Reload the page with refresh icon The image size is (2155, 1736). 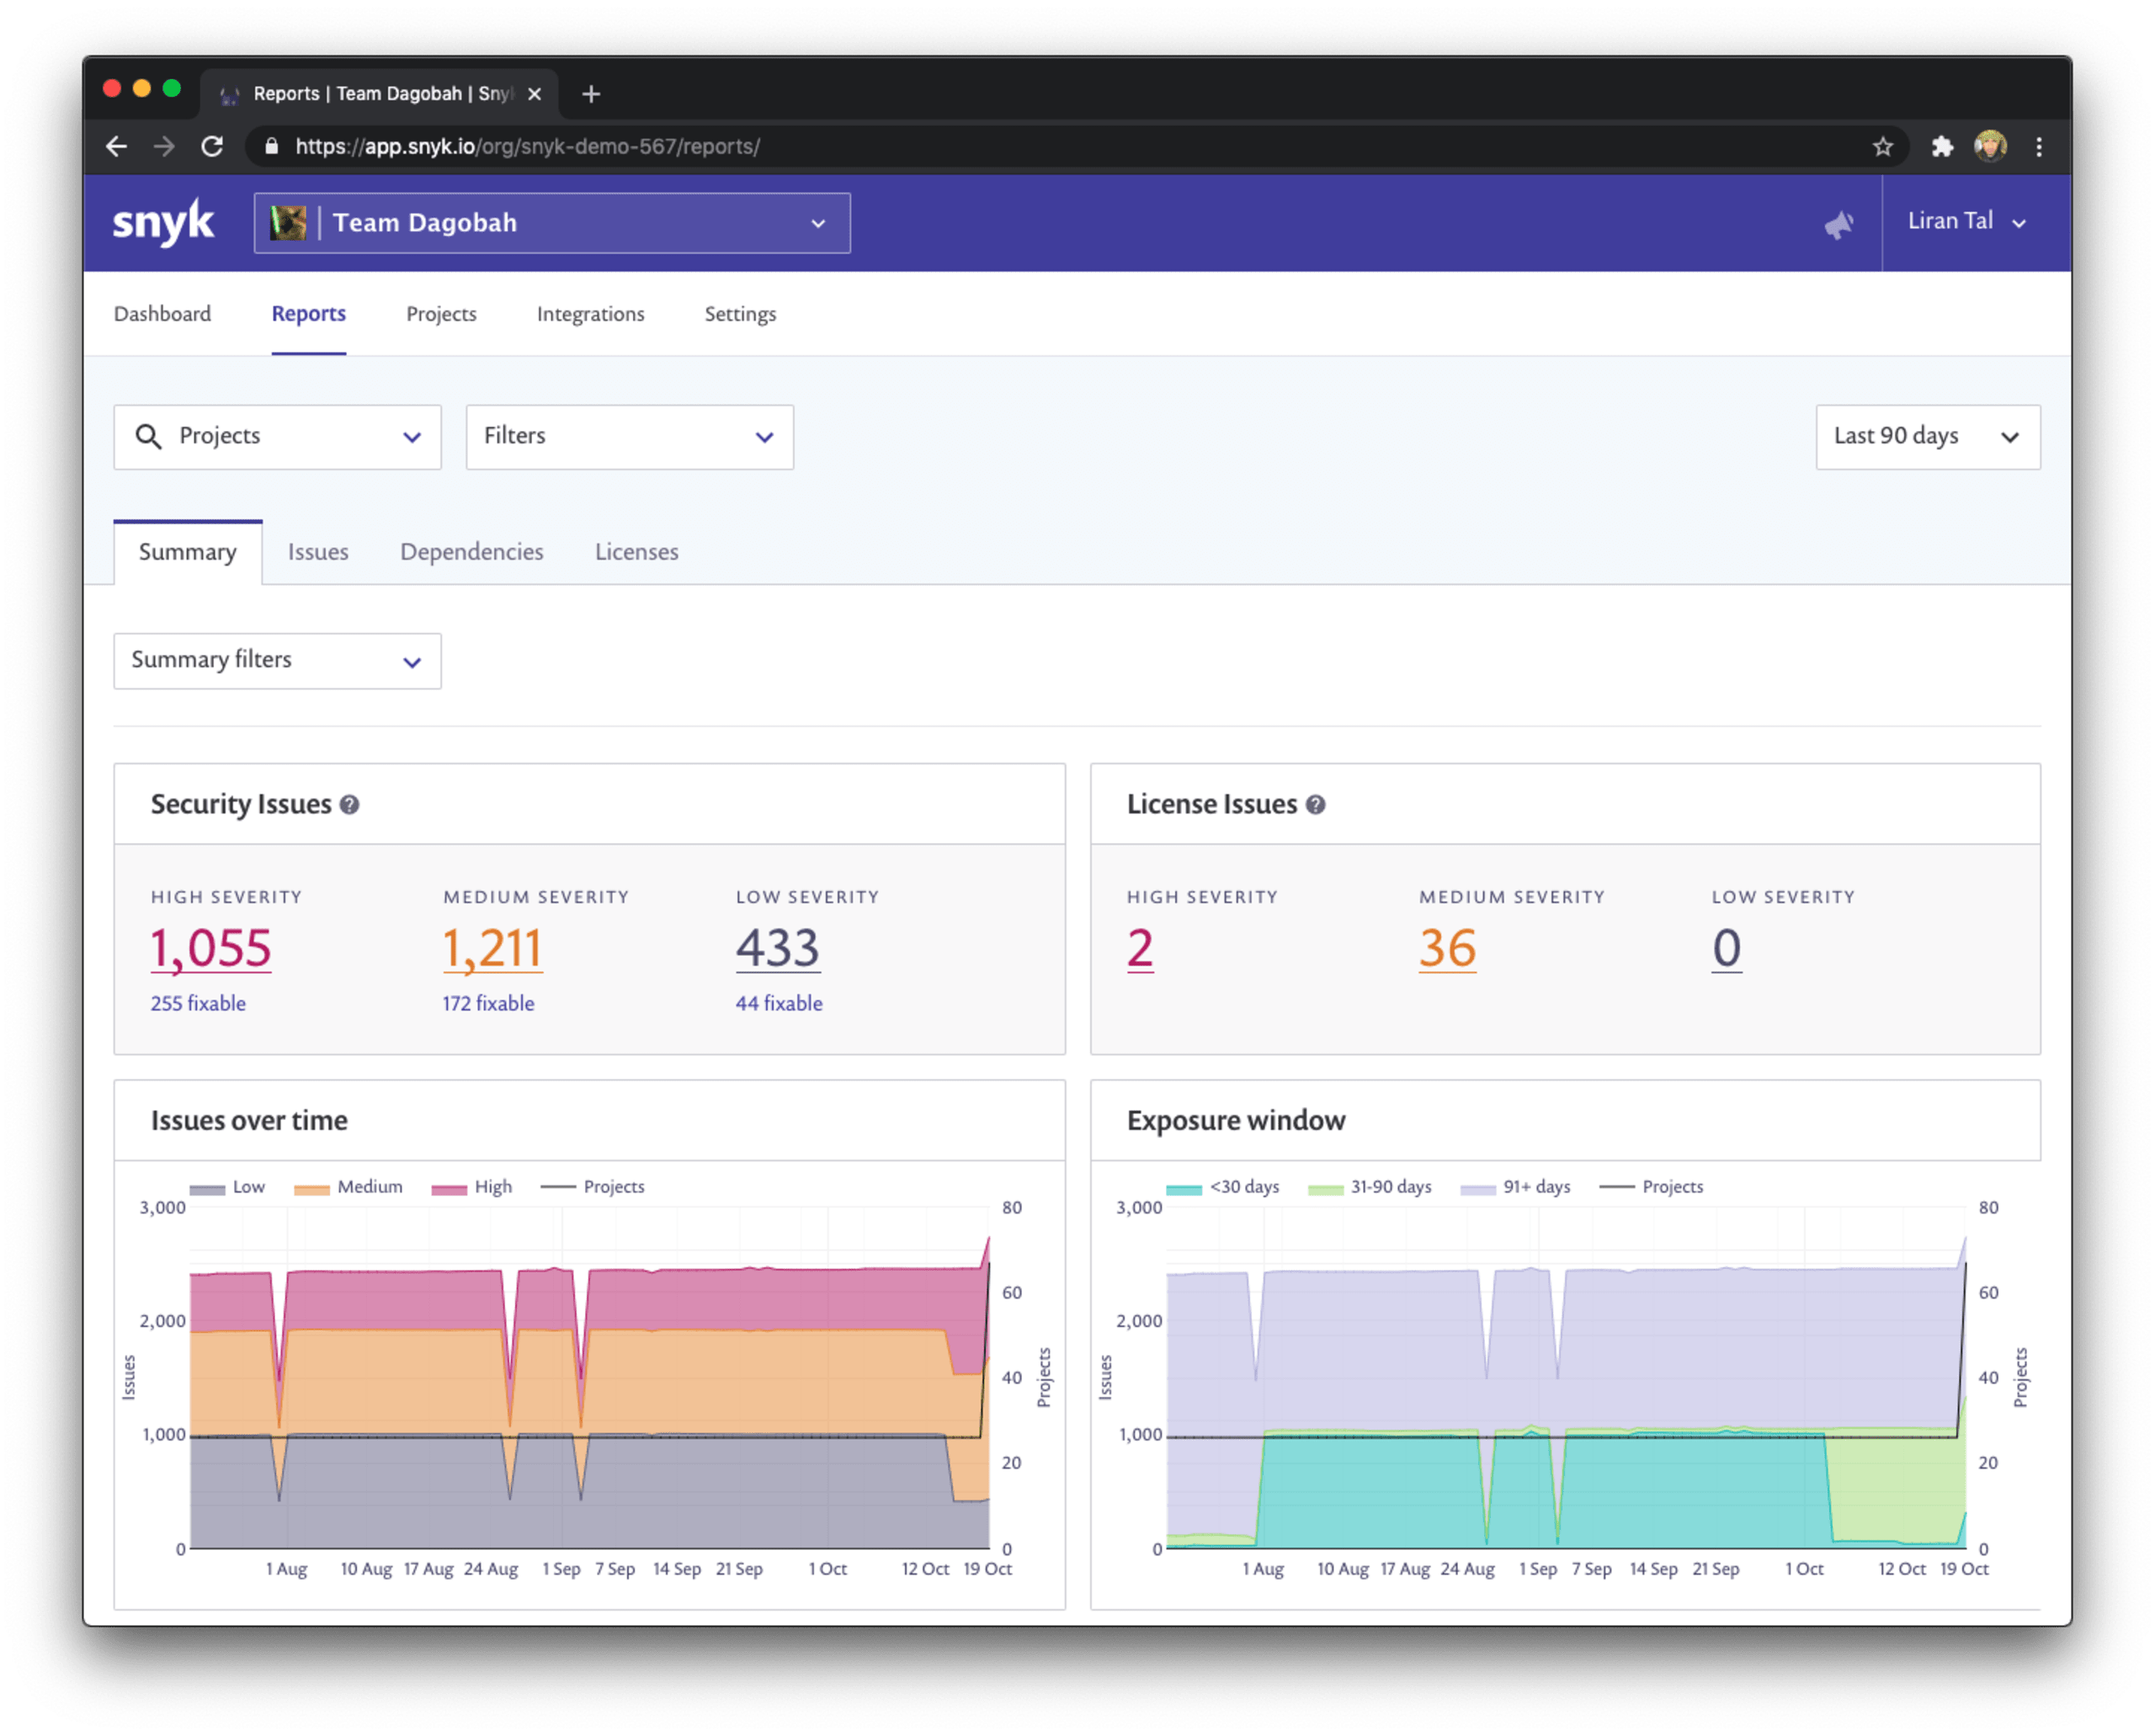click(212, 147)
